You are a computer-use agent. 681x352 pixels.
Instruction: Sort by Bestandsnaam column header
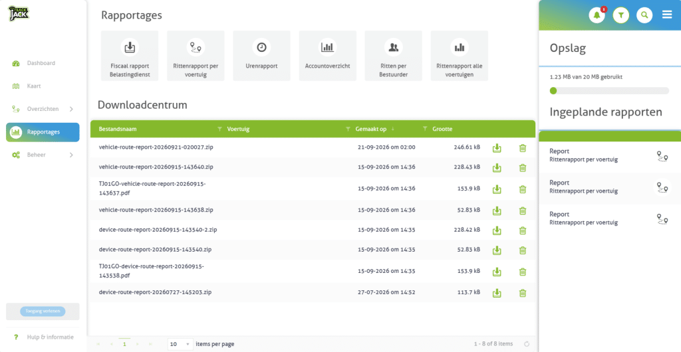click(x=118, y=130)
